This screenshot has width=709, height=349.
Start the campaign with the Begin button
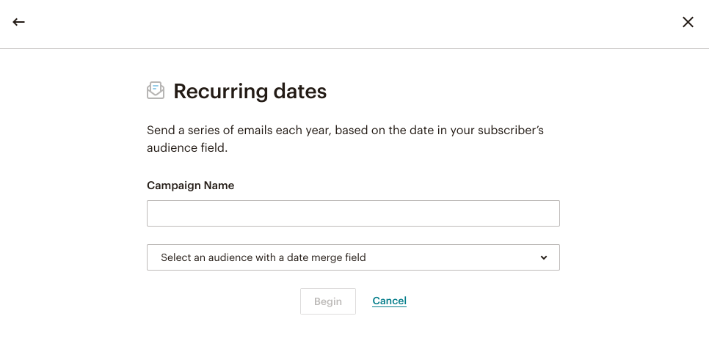click(x=328, y=301)
